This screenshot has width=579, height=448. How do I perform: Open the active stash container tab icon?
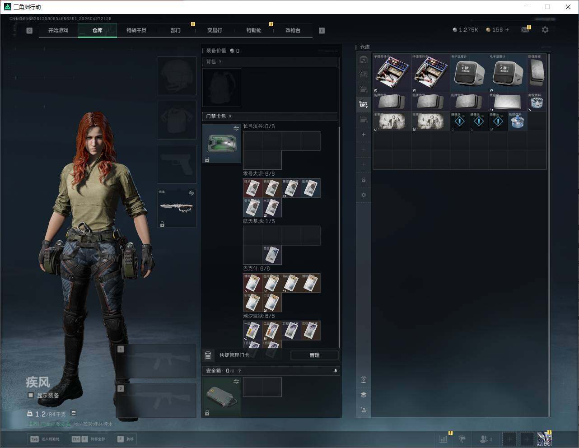point(364,104)
